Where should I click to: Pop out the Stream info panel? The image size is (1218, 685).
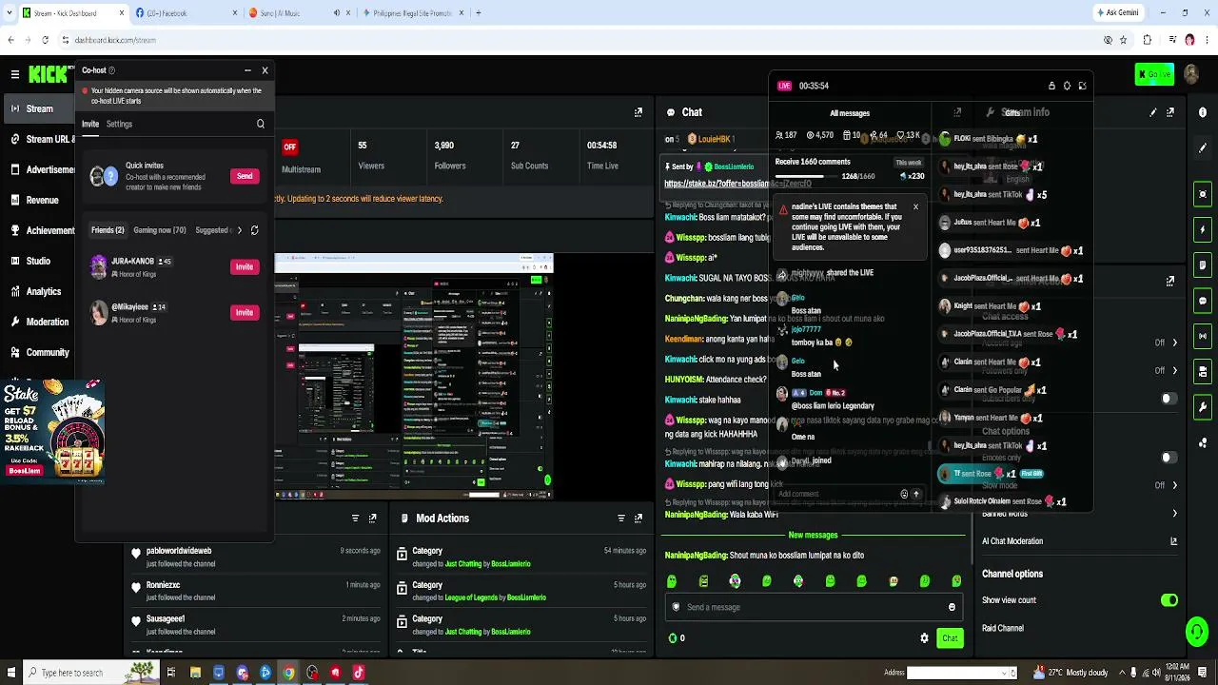1170,112
